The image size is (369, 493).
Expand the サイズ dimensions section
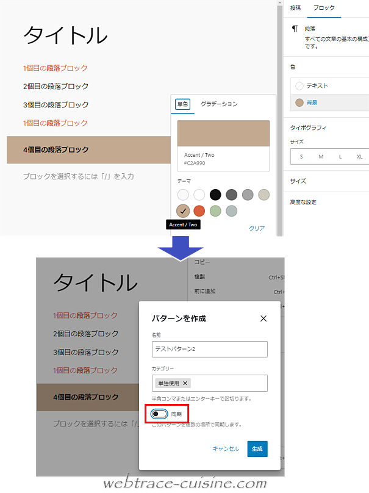point(298,181)
